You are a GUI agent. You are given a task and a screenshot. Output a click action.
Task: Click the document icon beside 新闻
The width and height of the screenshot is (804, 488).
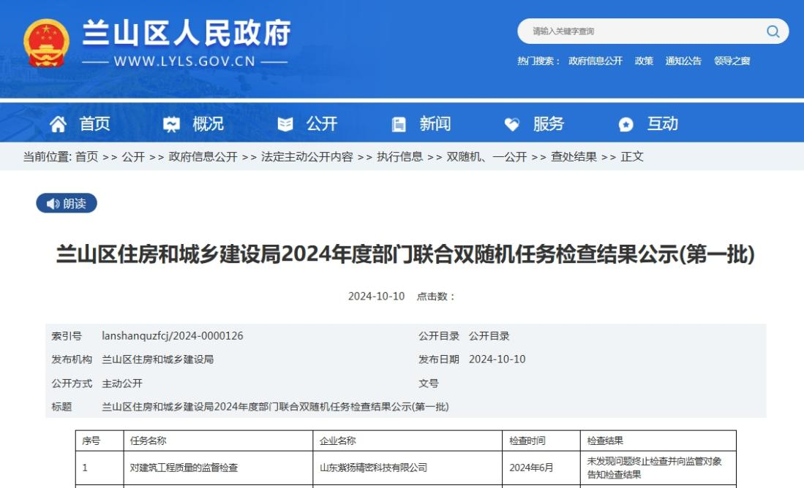pyautogui.click(x=399, y=124)
